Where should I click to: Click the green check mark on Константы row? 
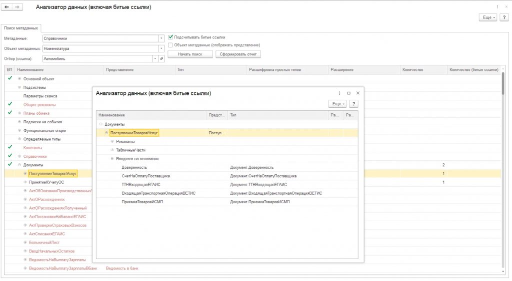coord(10,147)
